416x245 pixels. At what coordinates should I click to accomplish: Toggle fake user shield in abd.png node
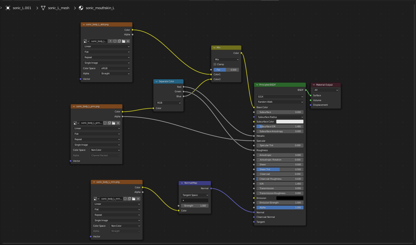115,41
